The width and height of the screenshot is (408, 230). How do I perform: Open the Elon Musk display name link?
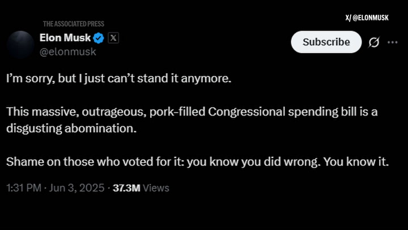point(65,38)
